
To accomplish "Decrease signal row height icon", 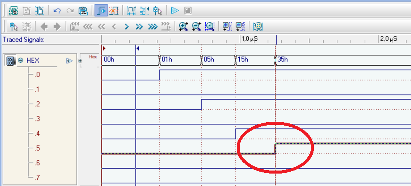I will click(x=240, y=26).
